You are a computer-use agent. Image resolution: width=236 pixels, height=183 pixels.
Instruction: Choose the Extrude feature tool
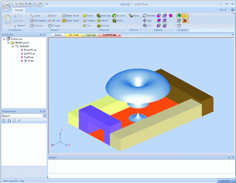click(x=104, y=16)
